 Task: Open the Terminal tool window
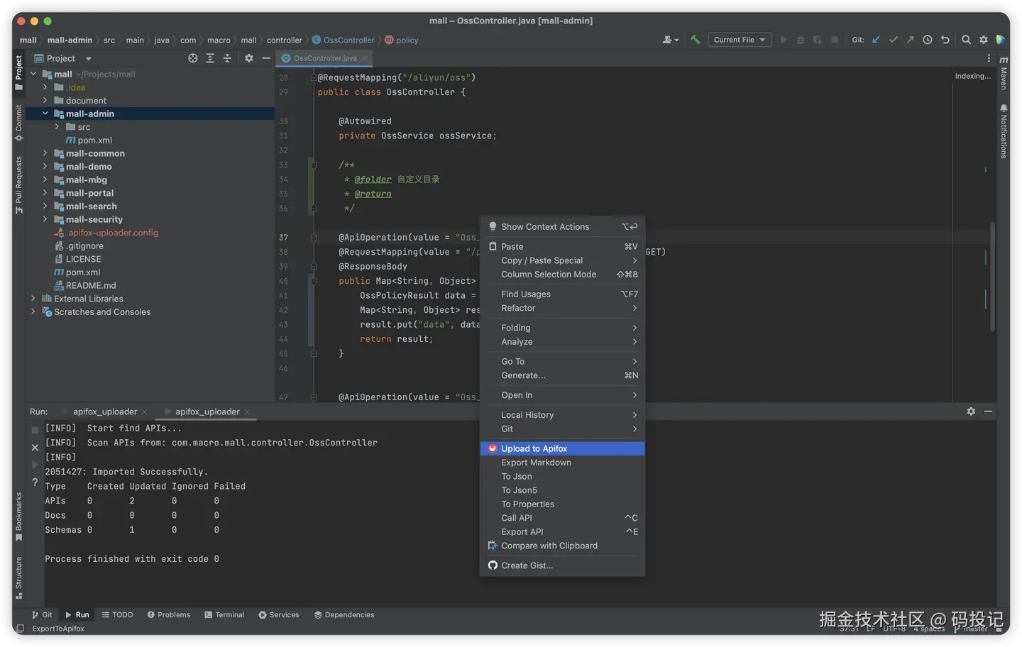click(x=224, y=614)
